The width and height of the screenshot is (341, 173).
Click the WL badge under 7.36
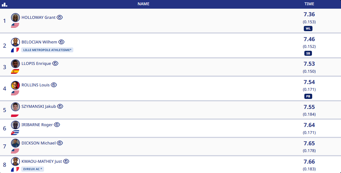point(308,29)
